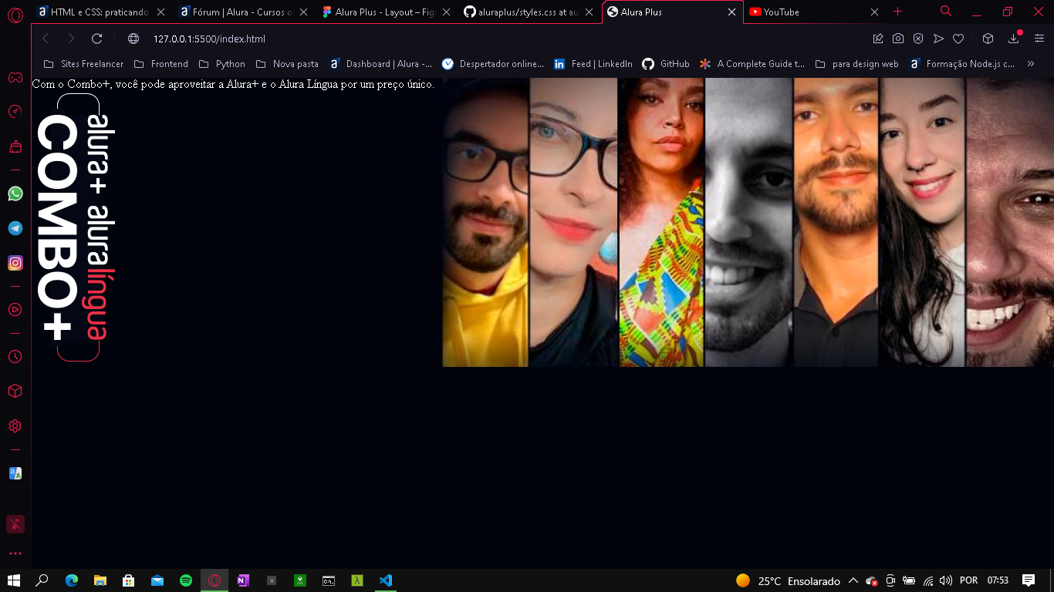Switch to HTML e CSS: praticando tab
The width and height of the screenshot is (1054, 592).
point(101,12)
